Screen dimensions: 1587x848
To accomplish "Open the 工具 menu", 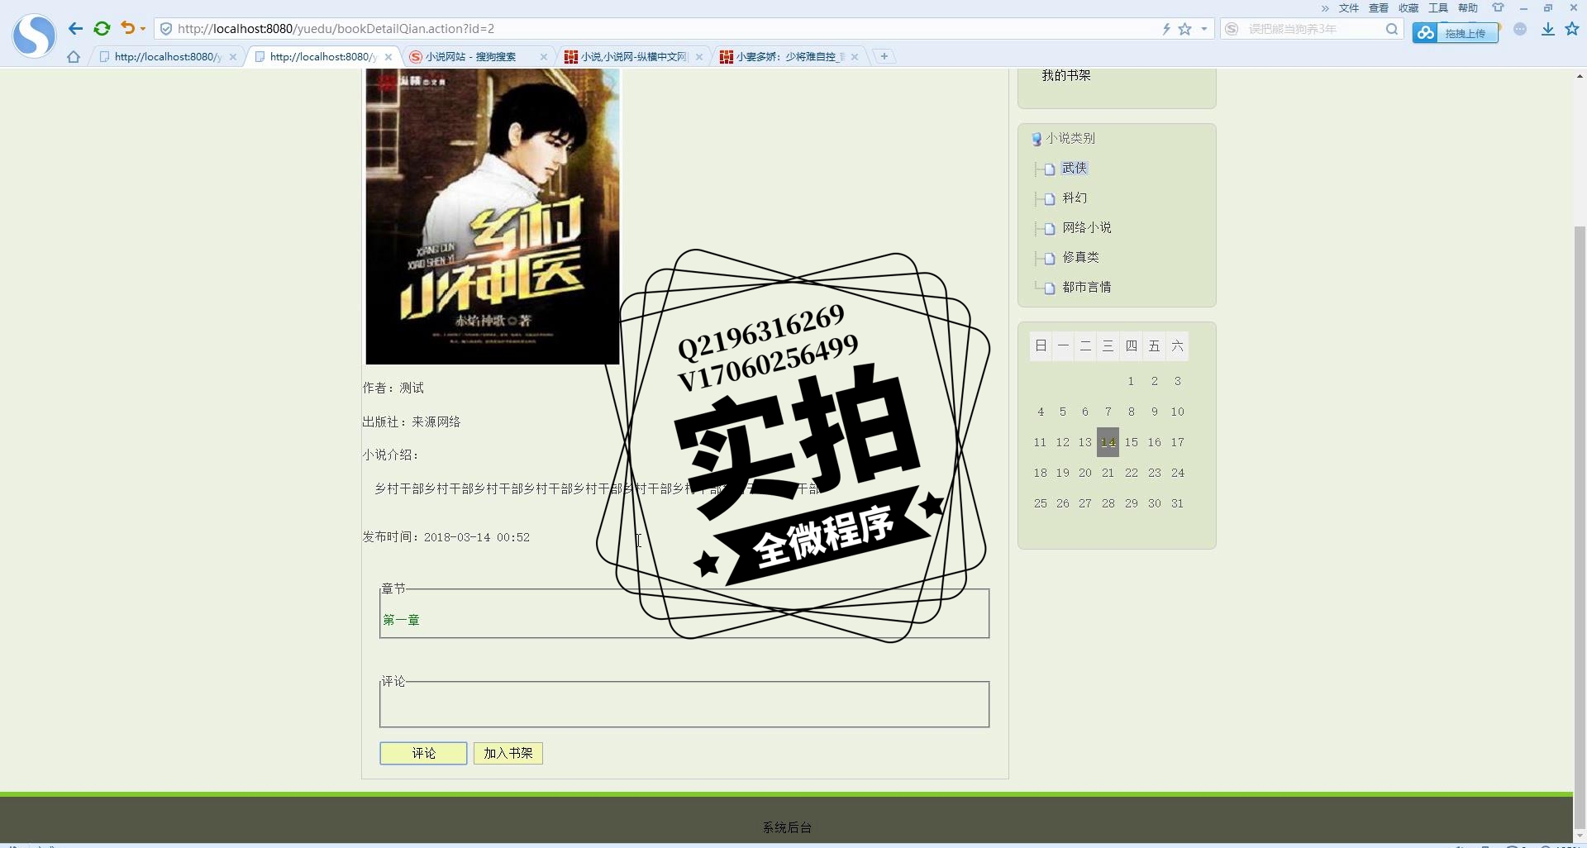I will (1438, 8).
